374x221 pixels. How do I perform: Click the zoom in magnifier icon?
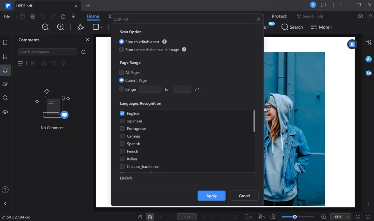[x=61, y=27]
